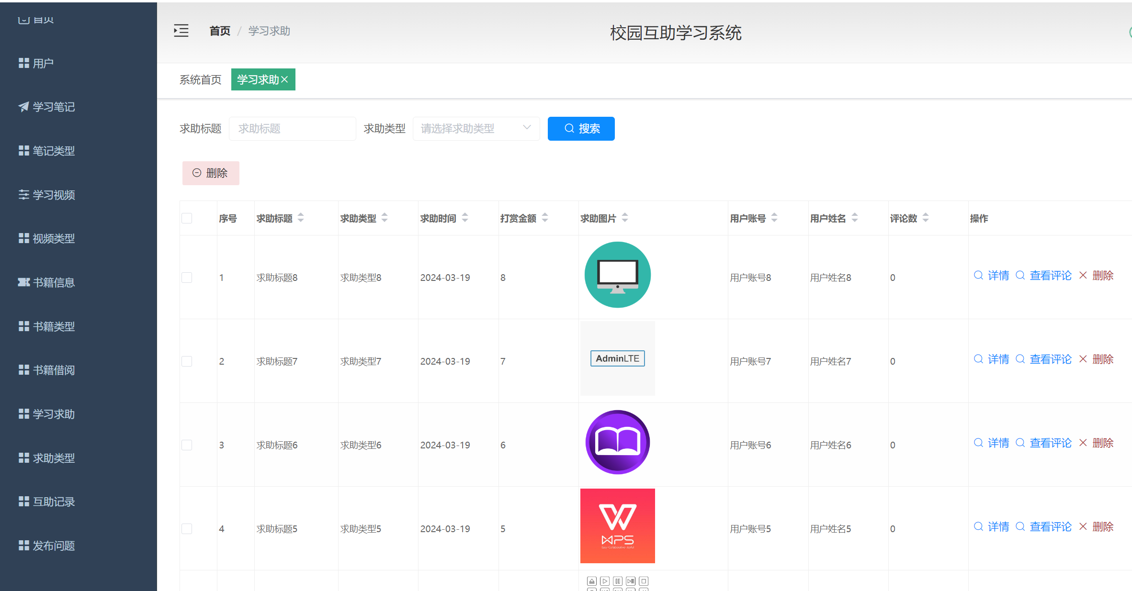Check the select-all checkbox in table header
The width and height of the screenshot is (1132, 591).
click(x=187, y=218)
